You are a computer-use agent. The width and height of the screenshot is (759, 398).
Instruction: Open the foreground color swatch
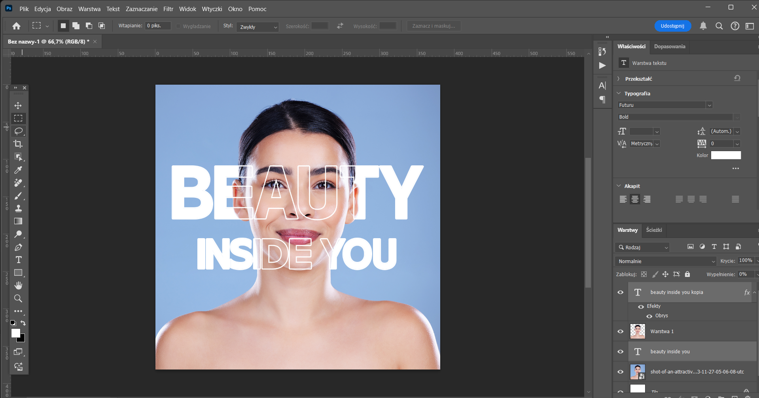(x=15, y=333)
